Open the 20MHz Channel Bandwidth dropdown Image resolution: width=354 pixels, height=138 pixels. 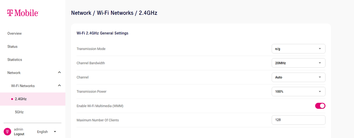point(299,63)
